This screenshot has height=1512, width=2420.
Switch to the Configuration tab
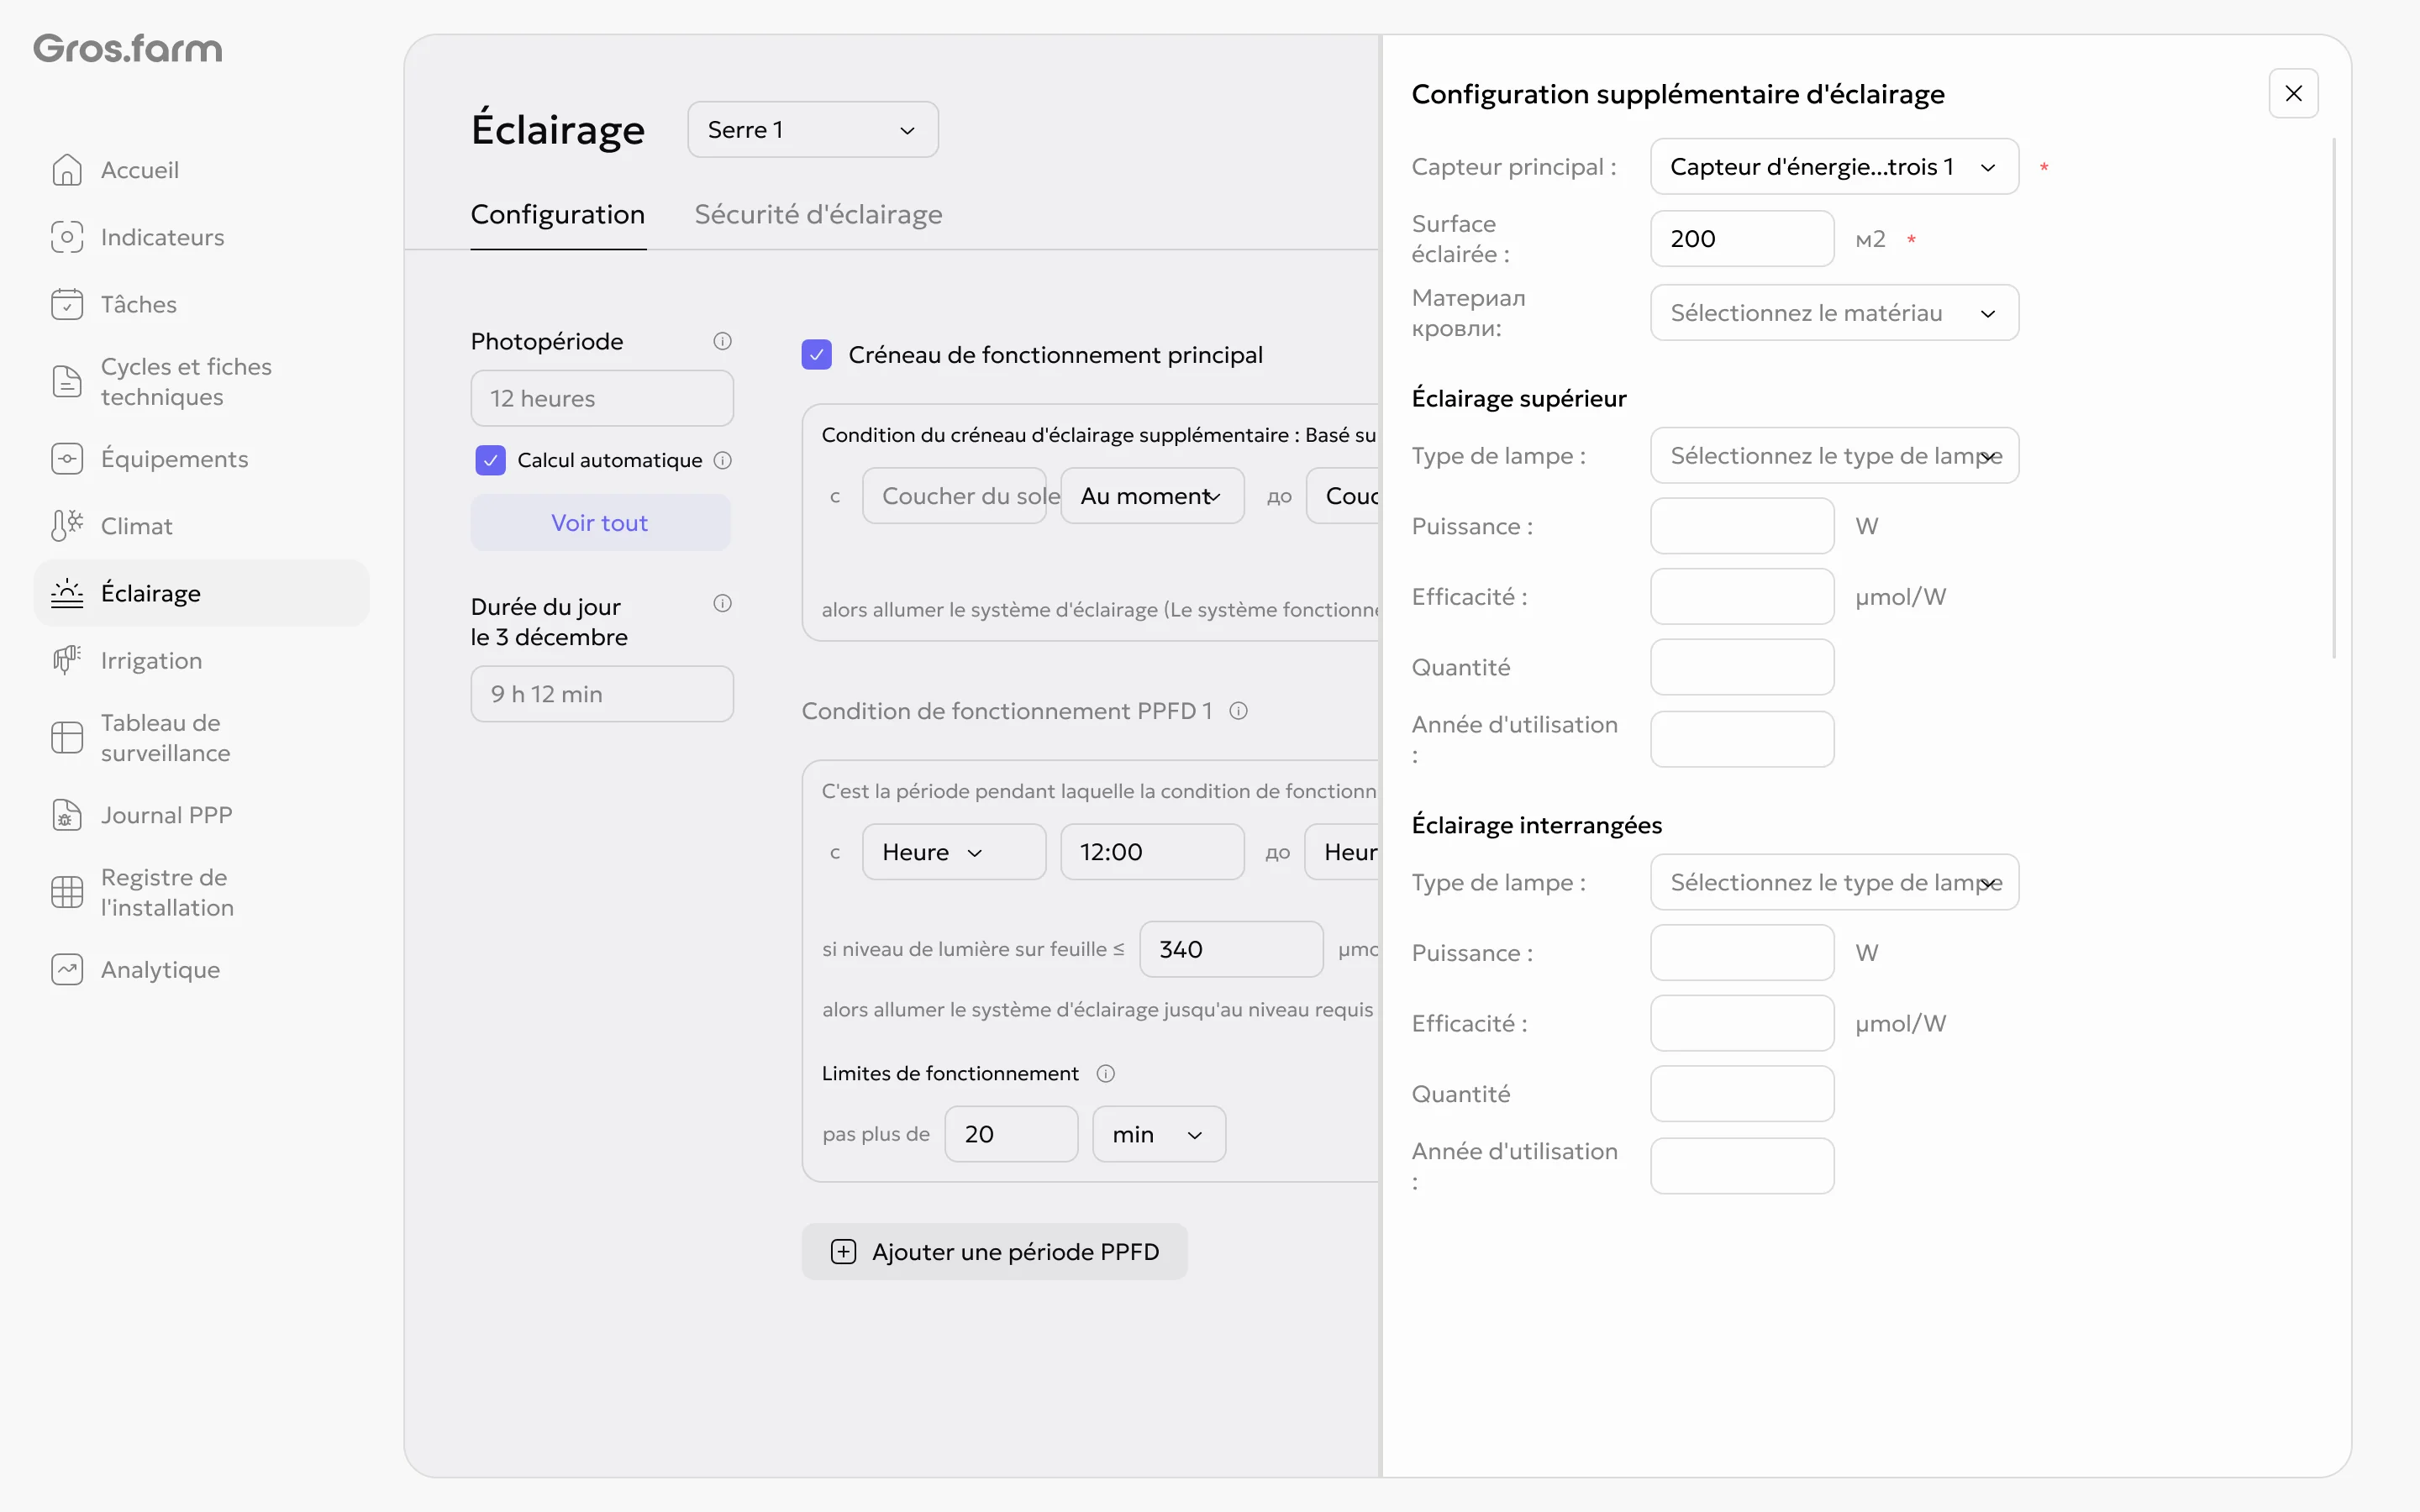tap(558, 214)
